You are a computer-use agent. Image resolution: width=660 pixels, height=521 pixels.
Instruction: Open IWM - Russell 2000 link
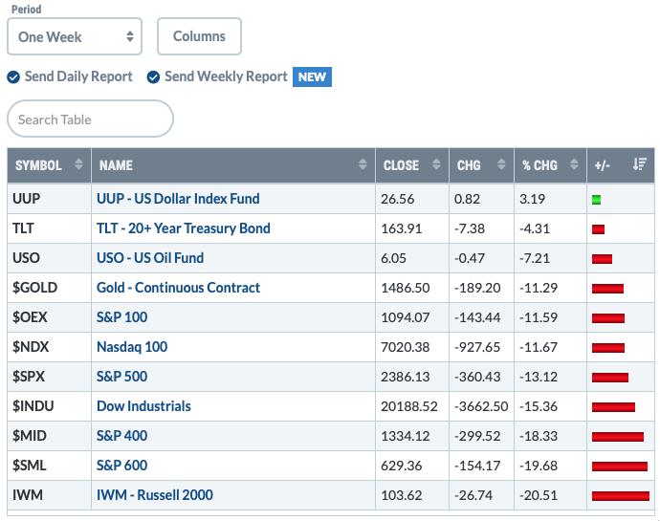(x=155, y=495)
